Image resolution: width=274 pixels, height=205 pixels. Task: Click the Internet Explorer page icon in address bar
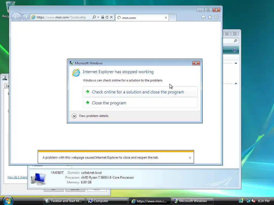coord(33,17)
